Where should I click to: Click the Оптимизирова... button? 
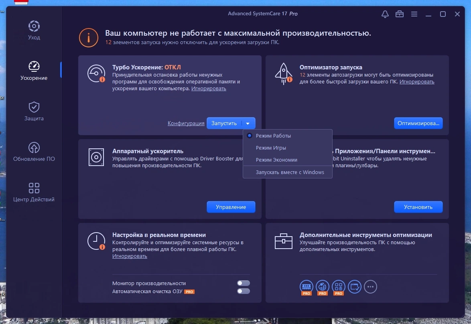[x=418, y=123]
